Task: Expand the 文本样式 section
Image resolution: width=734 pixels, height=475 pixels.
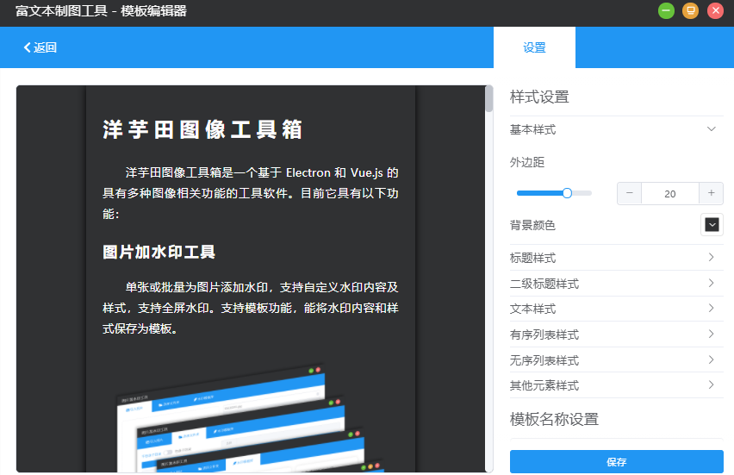Action: point(616,309)
